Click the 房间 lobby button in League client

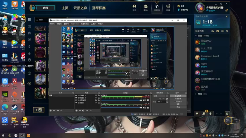coord(46,8)
